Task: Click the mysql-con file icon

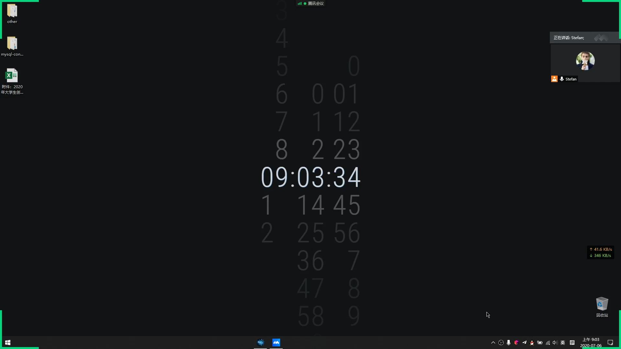Action: click(x=12, y=43)
